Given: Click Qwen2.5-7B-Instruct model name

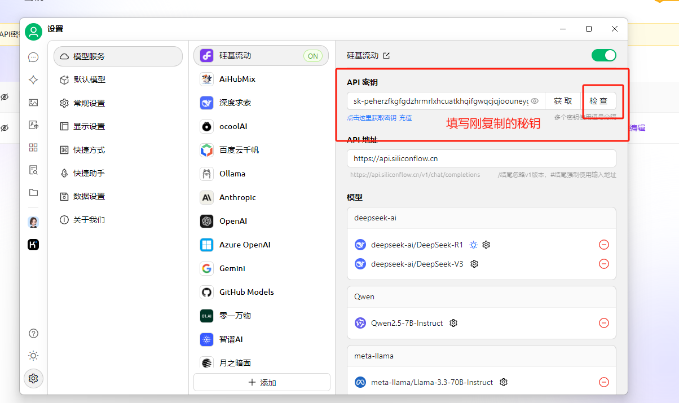Looking at the screenshot, I should (x=407, y=323).
